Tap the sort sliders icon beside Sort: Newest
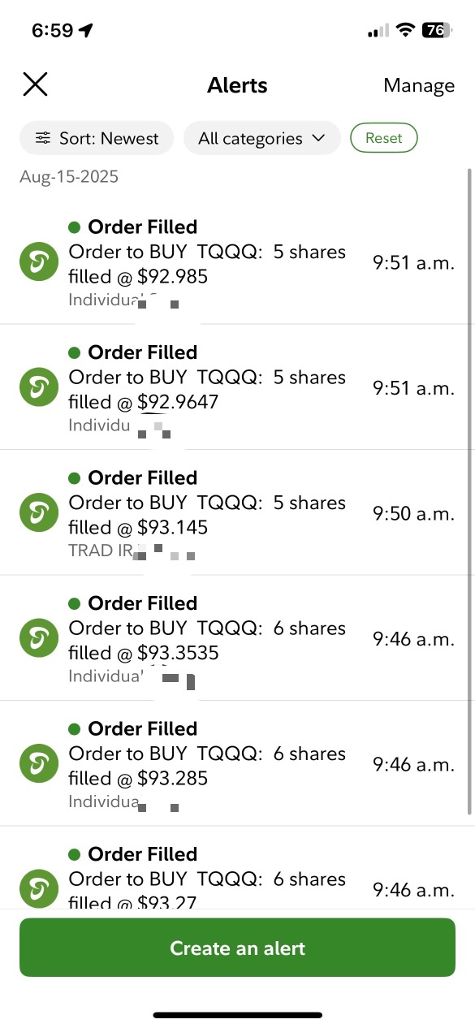 pyautogui.click(x=43, y=139)
